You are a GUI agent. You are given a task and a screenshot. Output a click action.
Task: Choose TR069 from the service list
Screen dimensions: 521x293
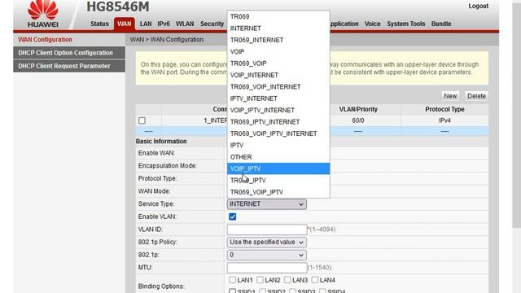click(x=278, y=16)
